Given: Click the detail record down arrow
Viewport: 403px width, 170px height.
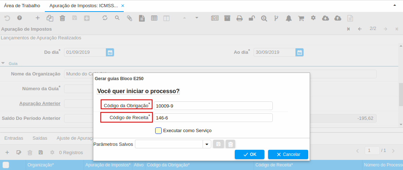Looking at the screenshot, I should [x=197, y=18].
